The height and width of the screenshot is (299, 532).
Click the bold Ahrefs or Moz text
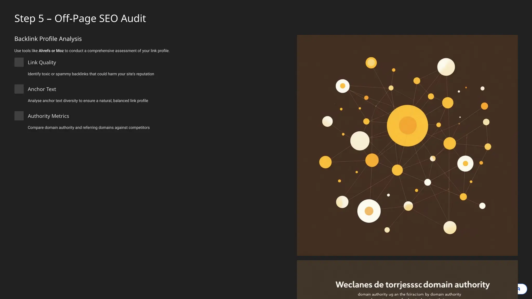point(51,51)
